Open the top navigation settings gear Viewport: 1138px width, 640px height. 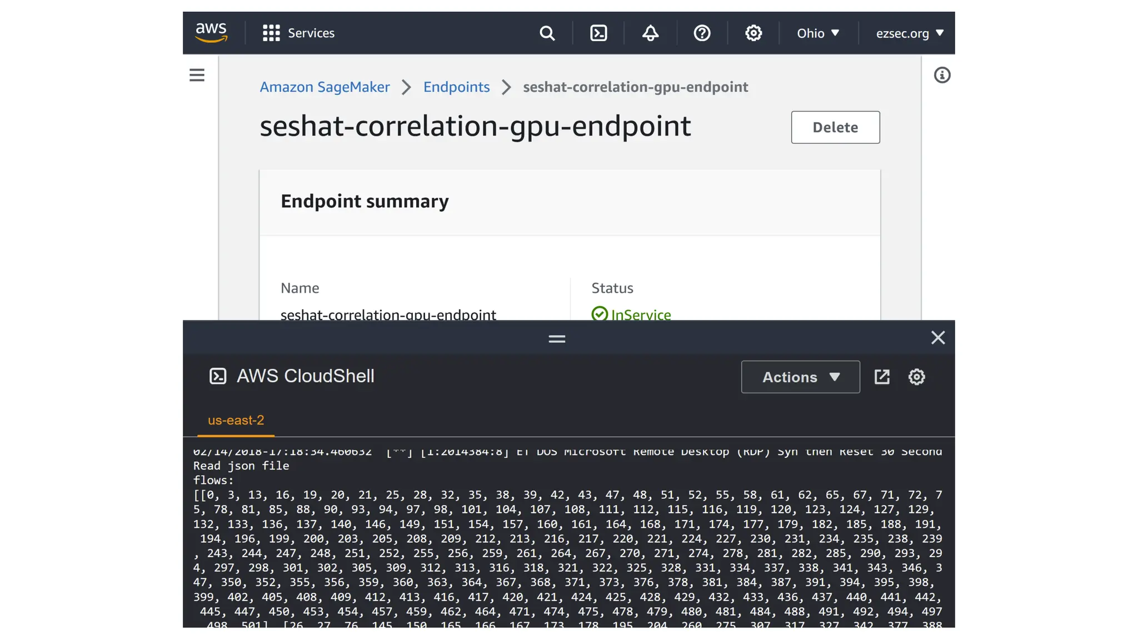(x=753, y=33)
